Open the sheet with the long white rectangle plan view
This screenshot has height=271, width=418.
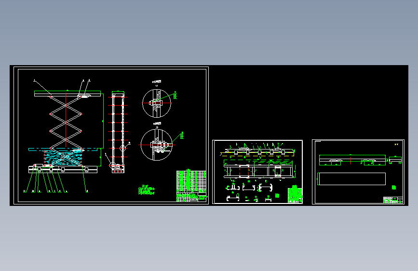pyautogui.click(x=358, y=172)
